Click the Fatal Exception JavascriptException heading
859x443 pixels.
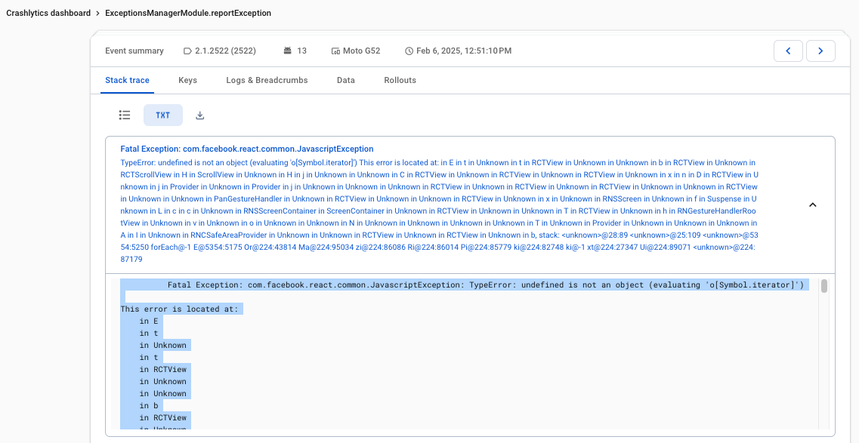(x=247, y=149)
